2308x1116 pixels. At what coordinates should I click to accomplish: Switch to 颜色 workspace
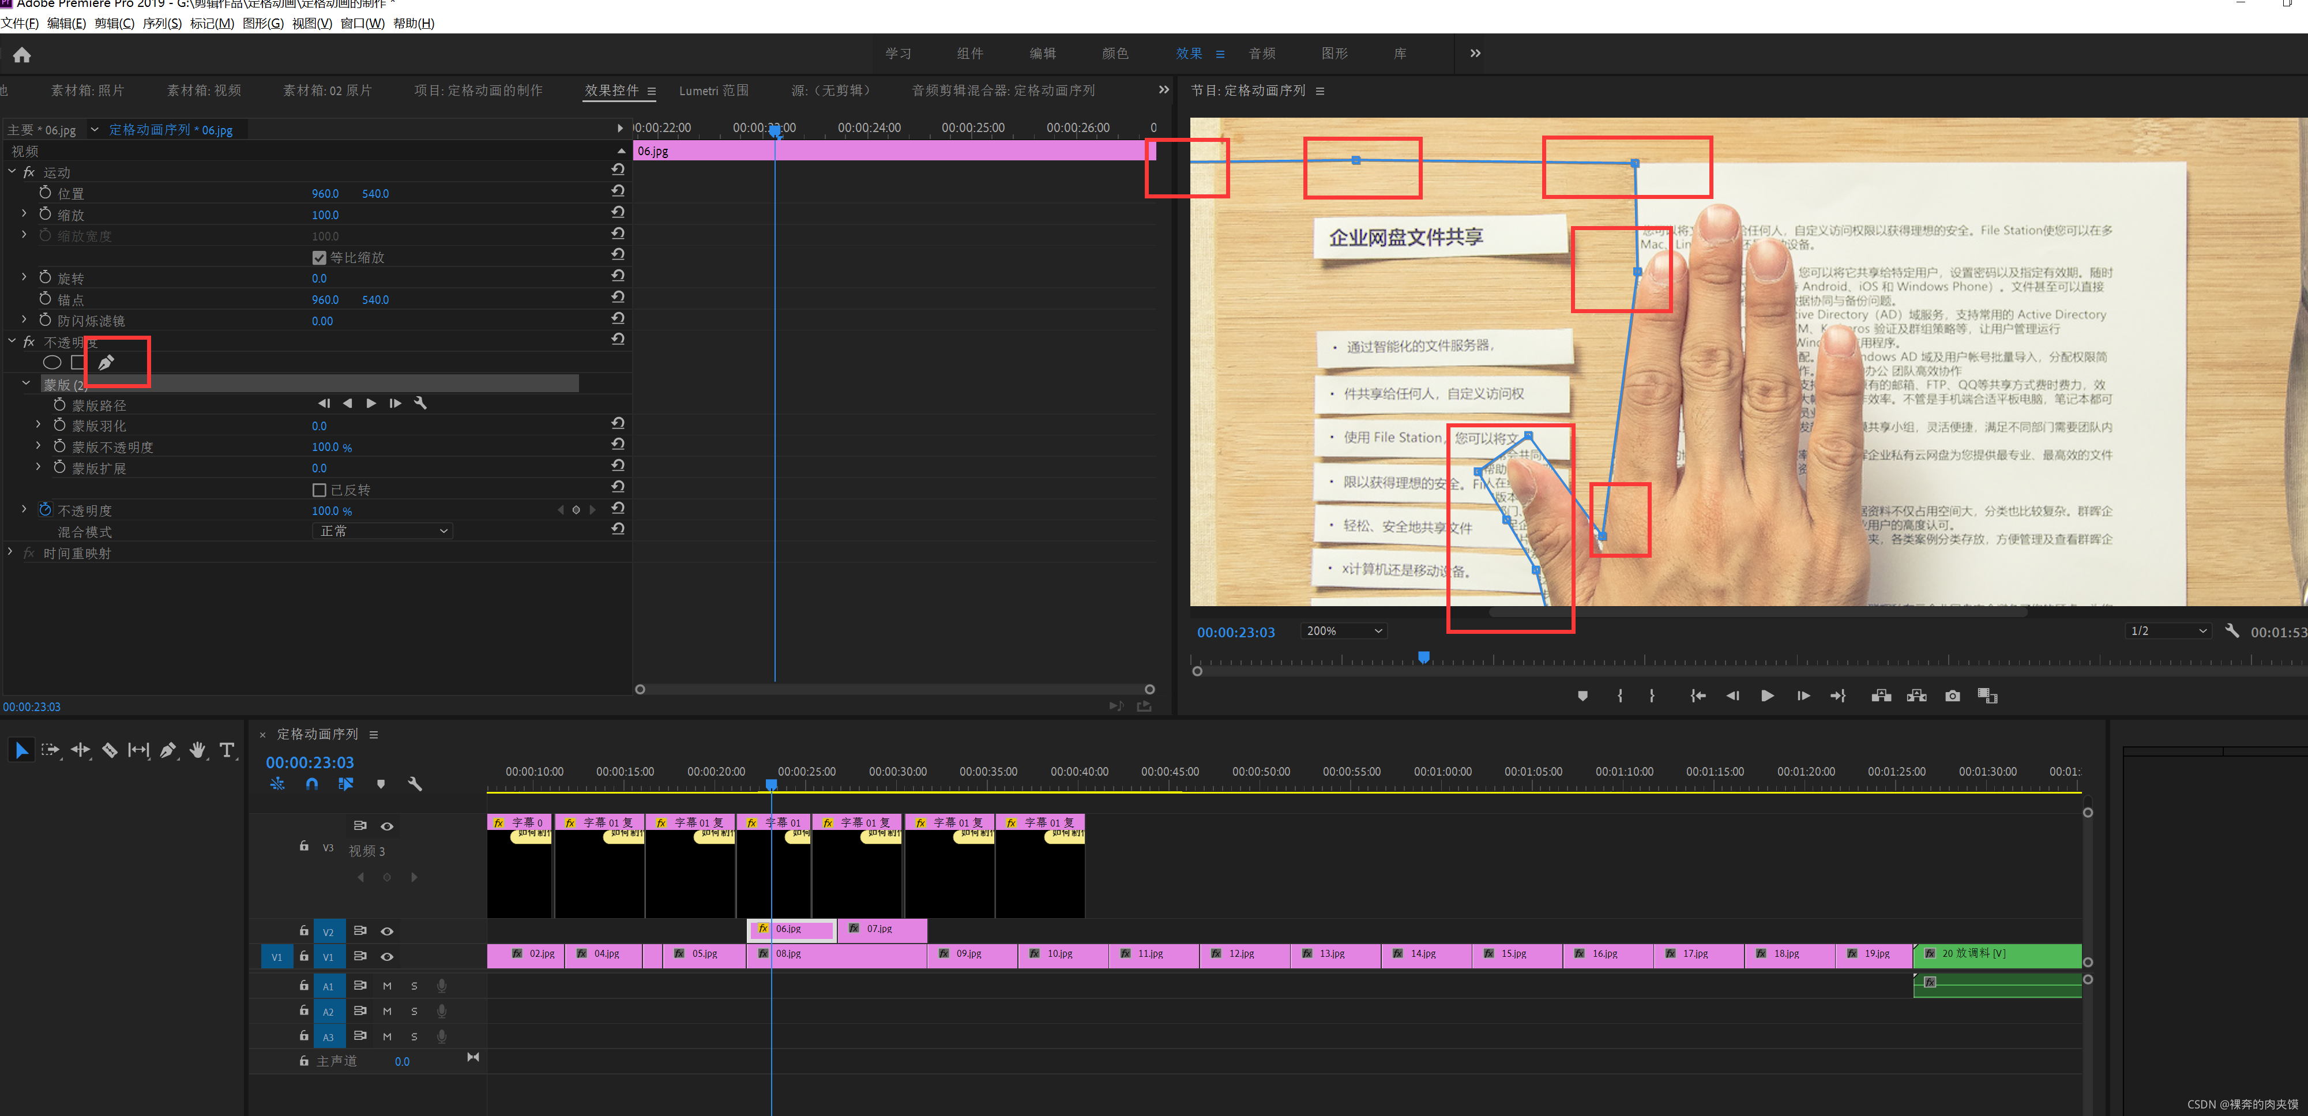[x=1115, y=54]
